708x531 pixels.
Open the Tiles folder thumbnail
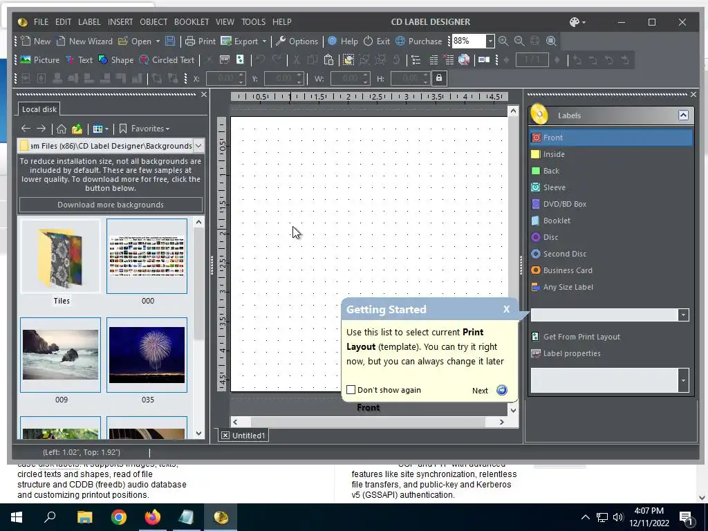pyautogui.click(x=61, y=257)
